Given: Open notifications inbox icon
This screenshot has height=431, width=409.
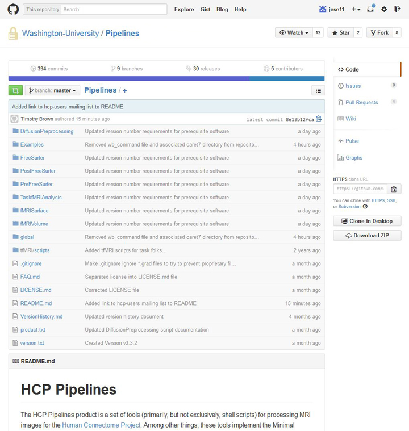Looking at the screenshot, I should click(371, 9).
